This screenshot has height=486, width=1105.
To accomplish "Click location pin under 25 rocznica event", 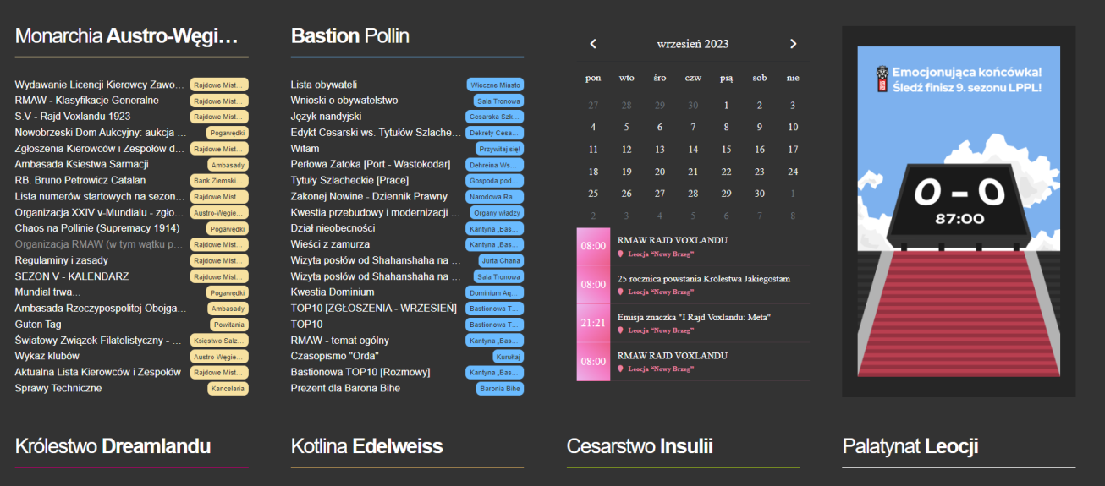I will click(621, 292).
